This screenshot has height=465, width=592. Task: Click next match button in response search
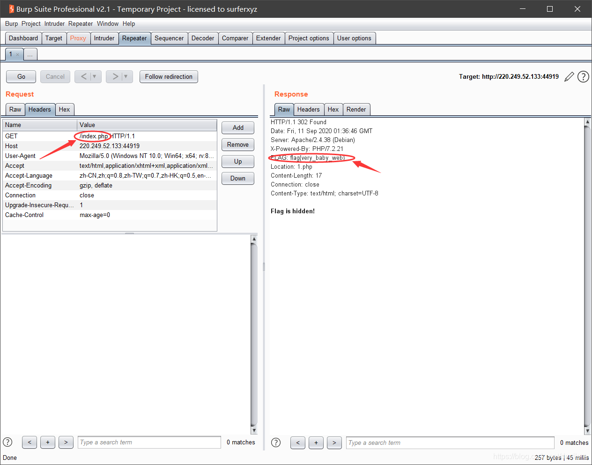[334, 442]
